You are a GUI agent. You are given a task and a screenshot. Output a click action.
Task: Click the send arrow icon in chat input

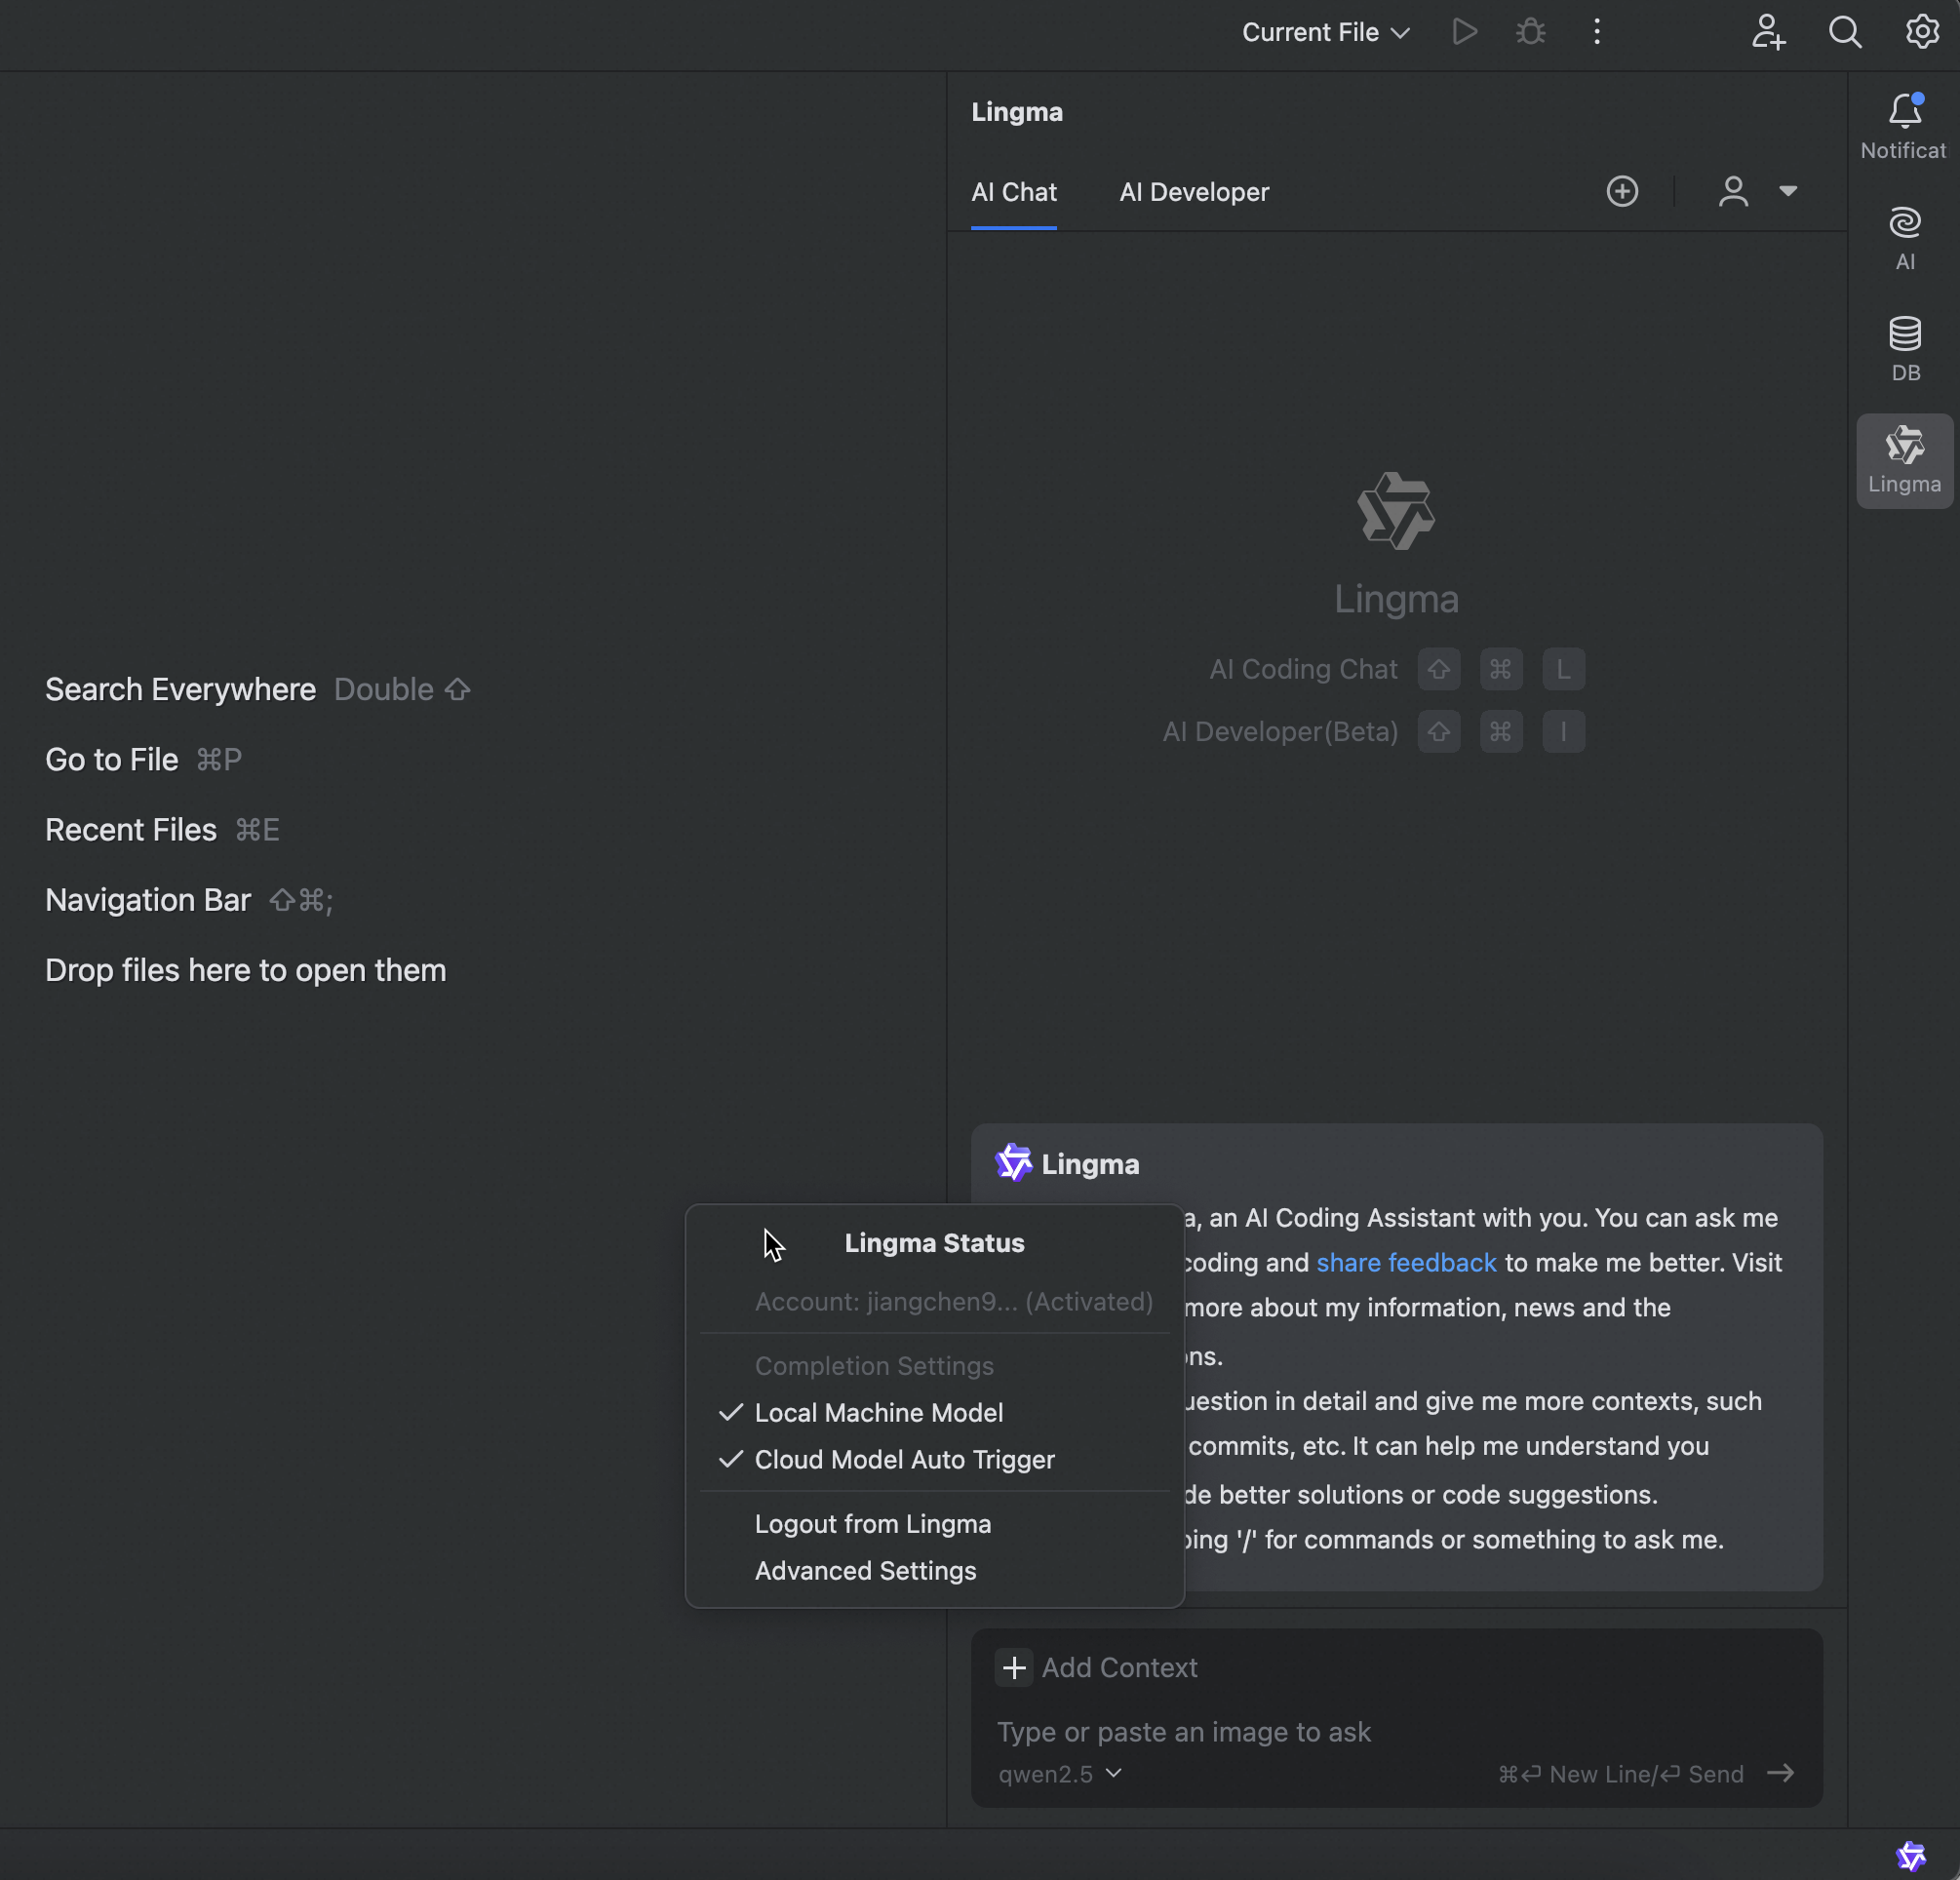[x=1780, y=1773]
